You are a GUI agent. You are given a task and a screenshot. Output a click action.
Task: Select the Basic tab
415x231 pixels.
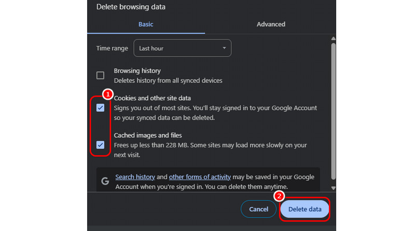tap(146, 24)
